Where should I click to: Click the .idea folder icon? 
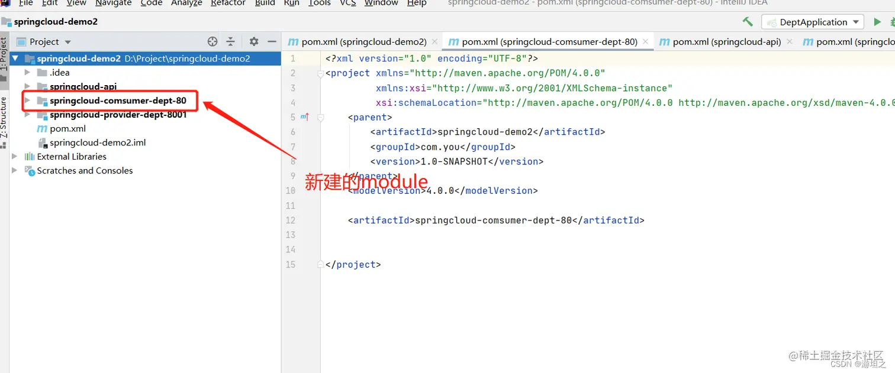coord(42,72)
